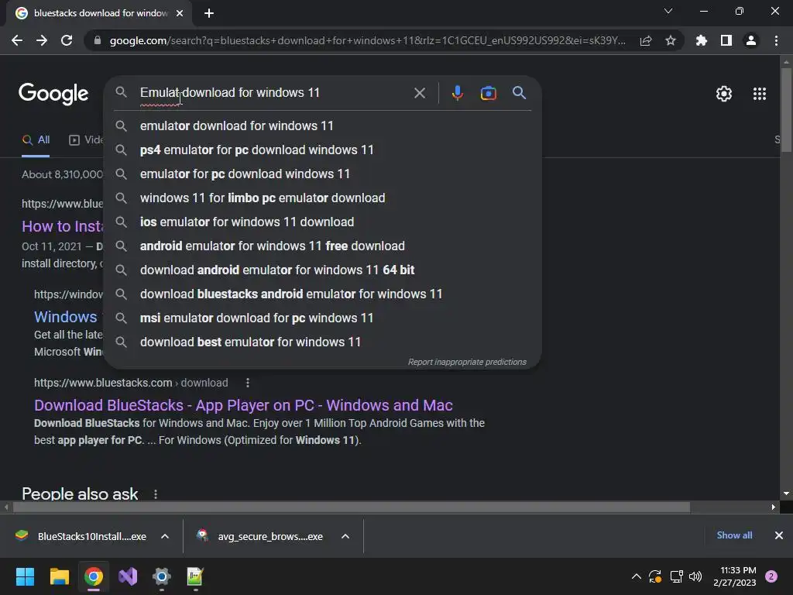The height and width of the screenshot is (595, 793).
Task: Select suggestion ps4 emulator for pc download
Action: pyautogui.click(x=322, y=150)
